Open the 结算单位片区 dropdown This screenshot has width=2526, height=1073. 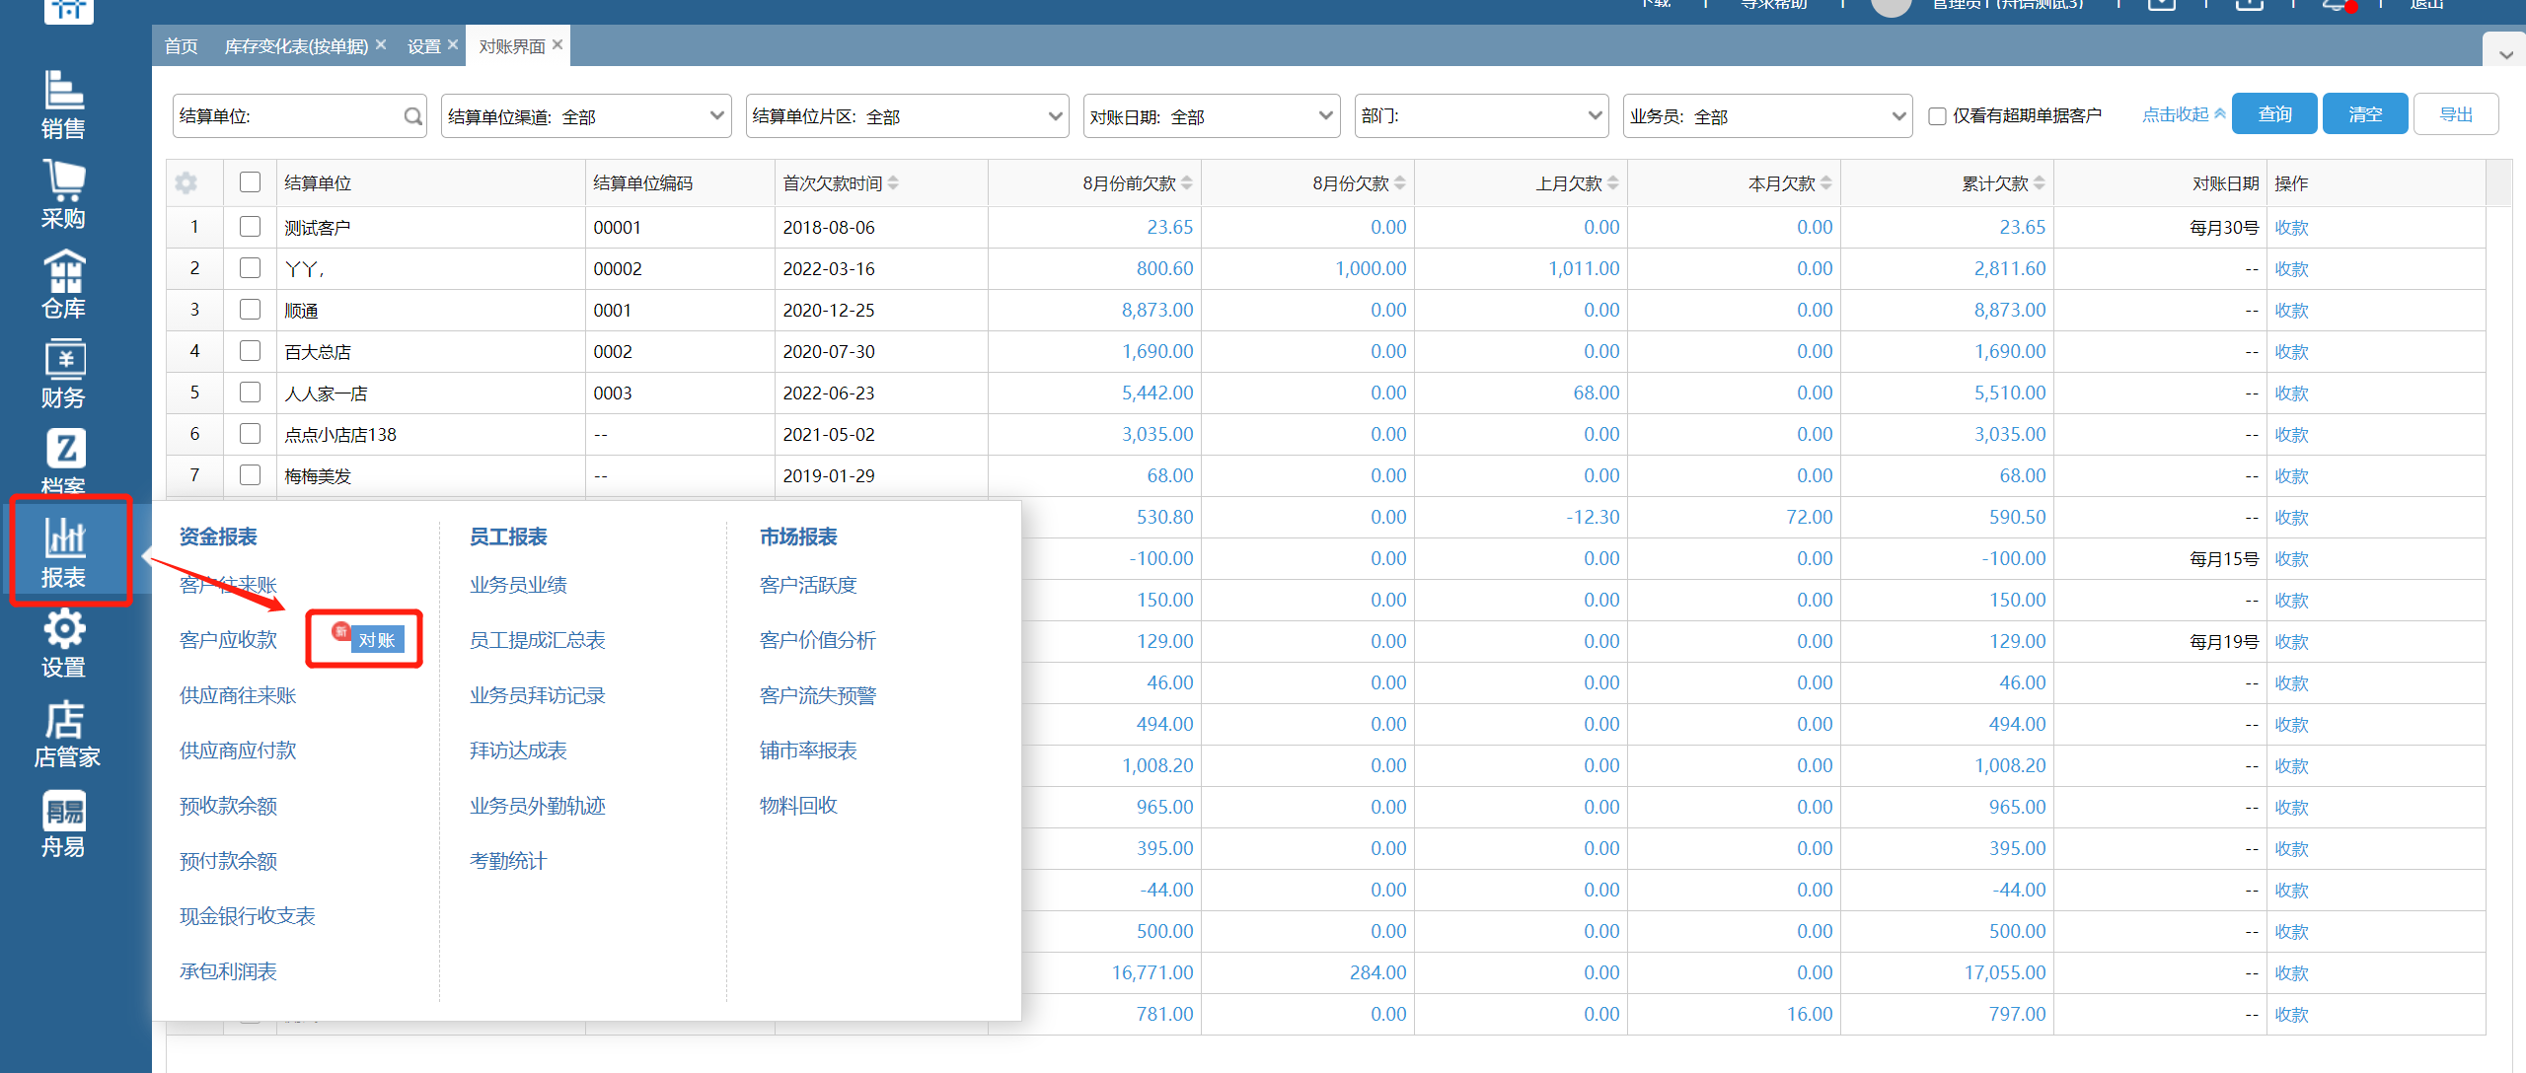pyautogui.click(x=908, y=116)
